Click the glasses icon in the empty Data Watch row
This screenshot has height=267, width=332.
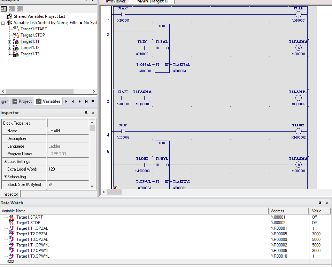click(x=11, y=262)
